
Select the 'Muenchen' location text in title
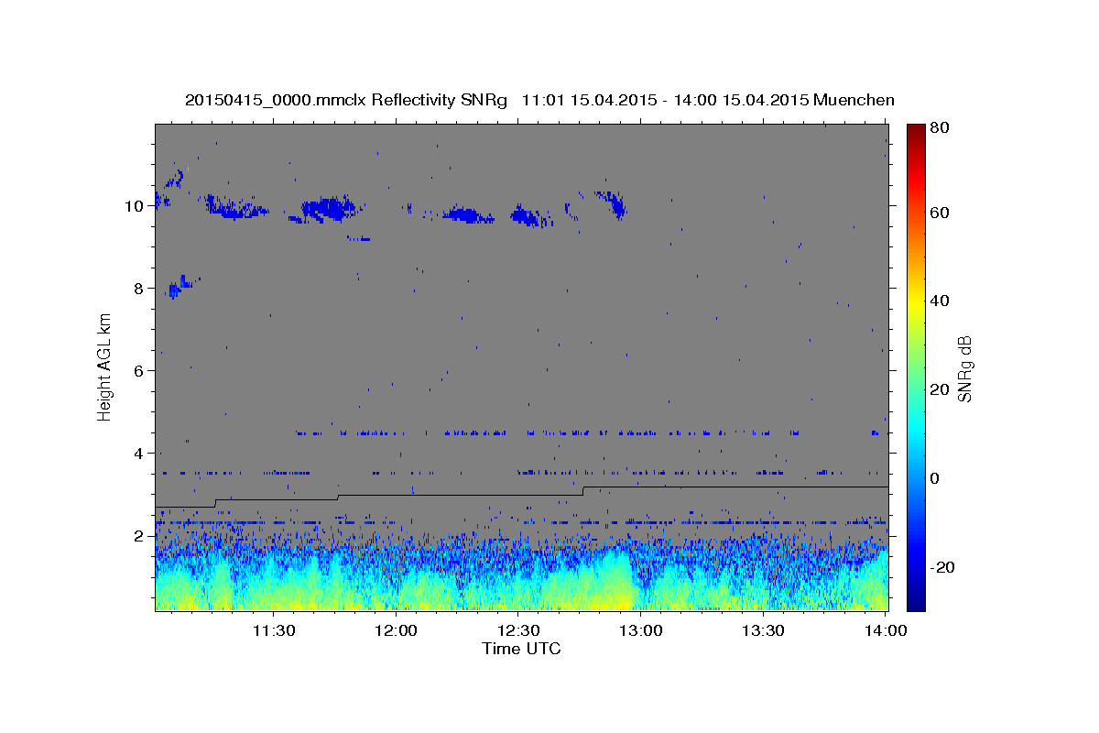(x=854, y=100)
